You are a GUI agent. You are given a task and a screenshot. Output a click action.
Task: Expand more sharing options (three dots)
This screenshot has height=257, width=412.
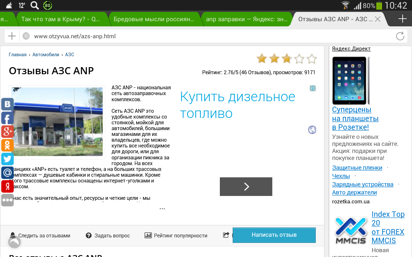click(x=7, y=200)
